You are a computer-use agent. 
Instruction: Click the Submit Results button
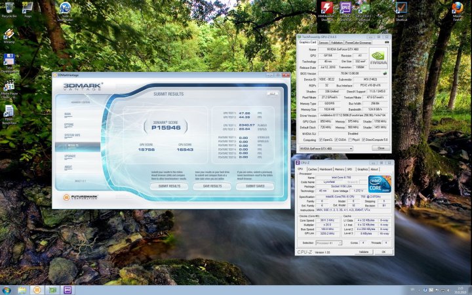169,186
